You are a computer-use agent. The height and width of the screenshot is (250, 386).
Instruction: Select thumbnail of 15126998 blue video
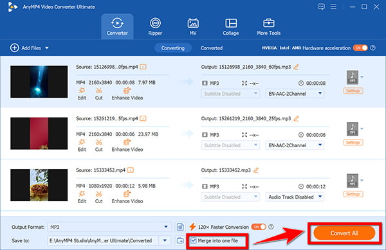[x=39, y=82]
